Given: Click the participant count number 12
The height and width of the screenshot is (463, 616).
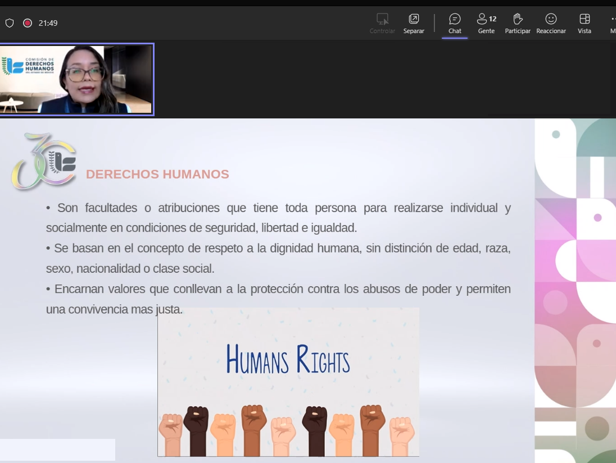Looking at the screenshot, I should point(493,19).
